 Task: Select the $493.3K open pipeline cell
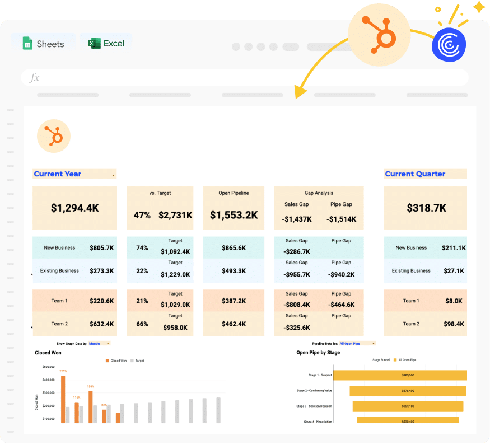[234, 271]
